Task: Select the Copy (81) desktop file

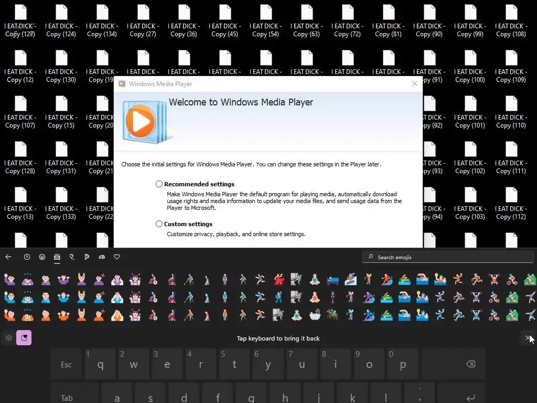Action: click(x=389, y=20)
